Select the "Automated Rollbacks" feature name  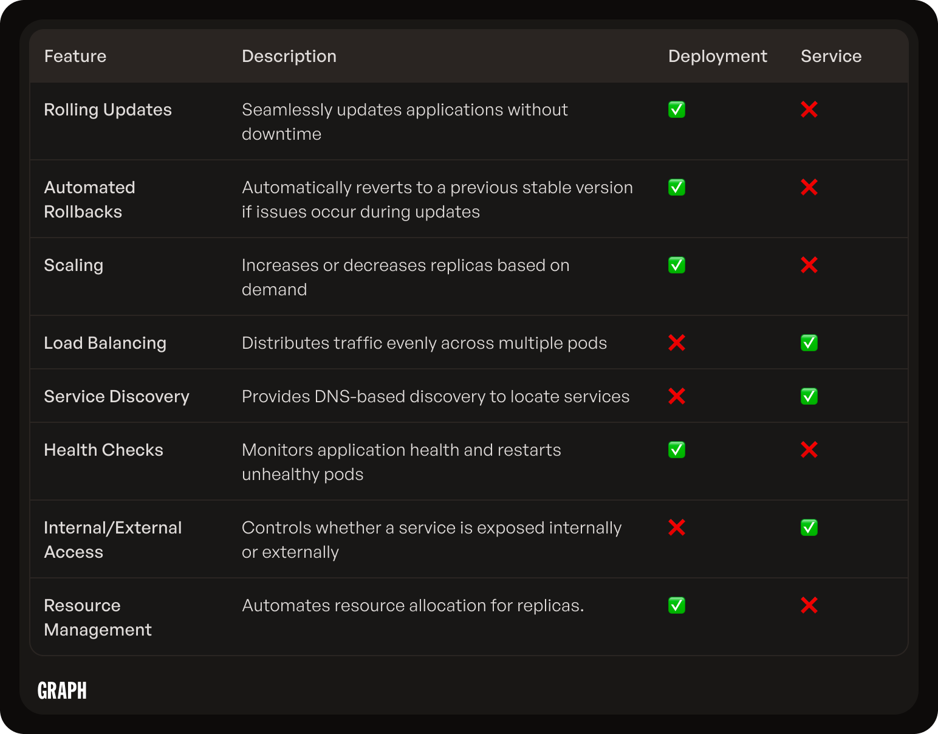[x=90, y=199]
